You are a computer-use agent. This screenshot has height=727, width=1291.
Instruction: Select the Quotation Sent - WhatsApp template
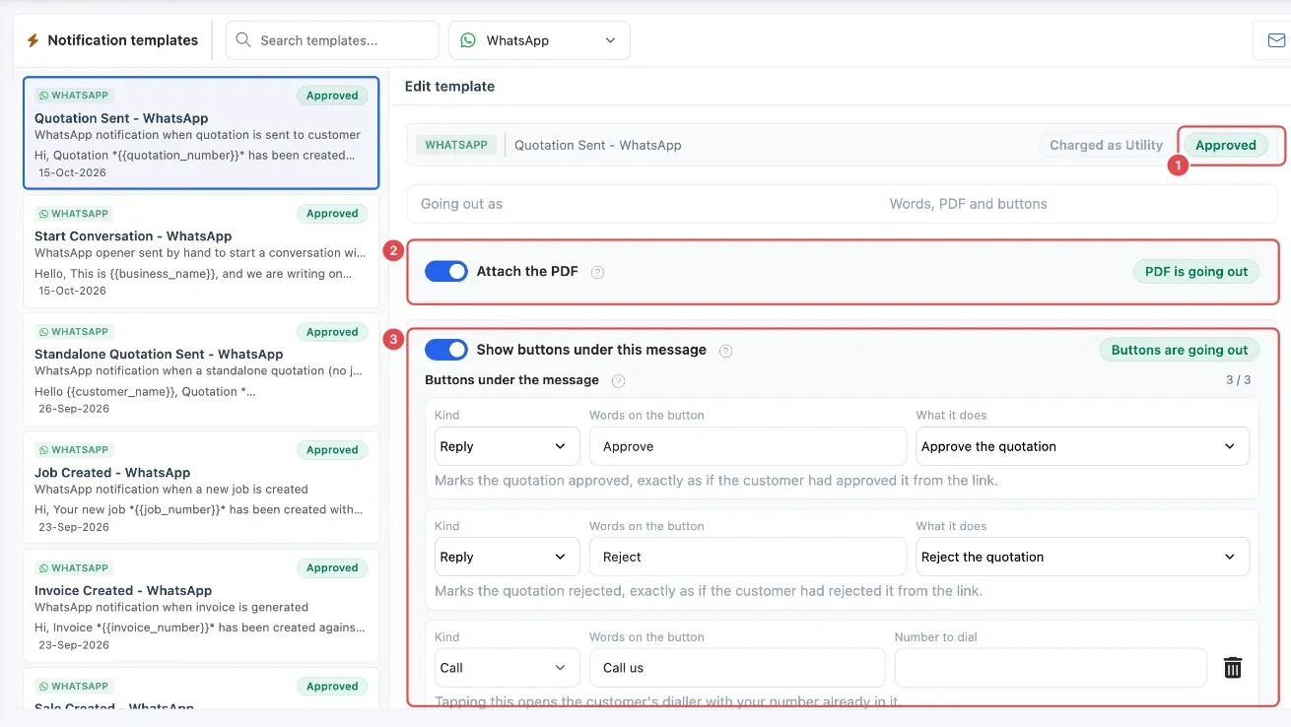[x=201, y=133]
